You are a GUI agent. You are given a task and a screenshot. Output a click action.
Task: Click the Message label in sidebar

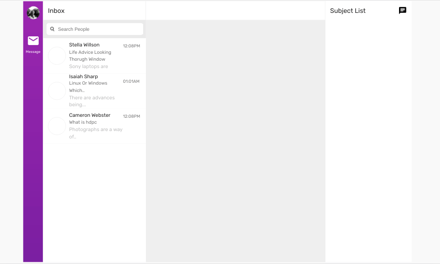pos(33,52)
